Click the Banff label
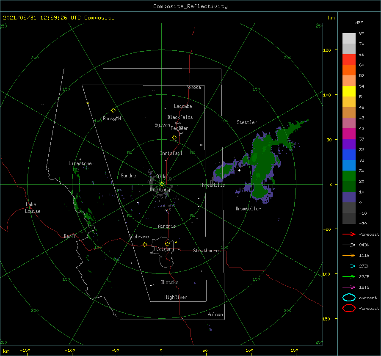 tap(70, 236)
